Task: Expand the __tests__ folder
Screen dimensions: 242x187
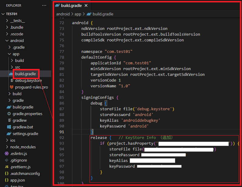Action: [x=18, y=21]
